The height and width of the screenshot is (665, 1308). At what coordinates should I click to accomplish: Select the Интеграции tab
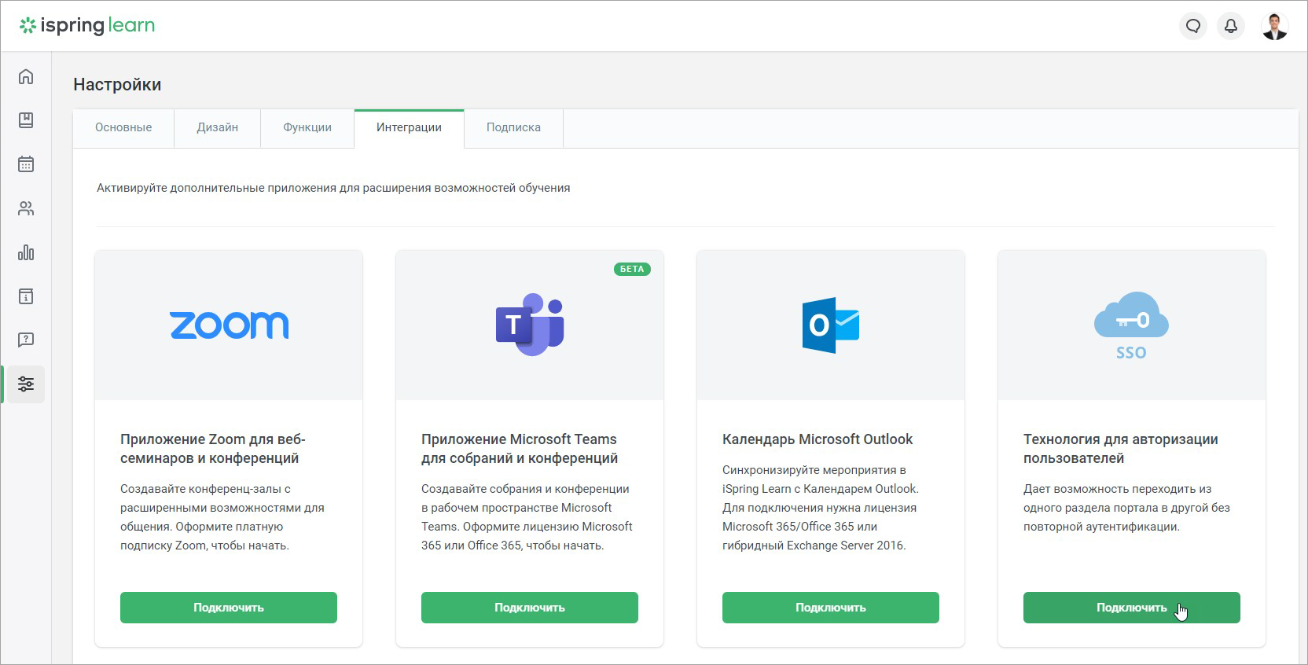click(x=409, y=127)
